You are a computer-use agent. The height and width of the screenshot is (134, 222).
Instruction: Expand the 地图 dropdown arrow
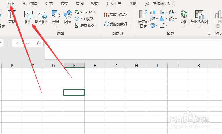click(x=184, y=26)
